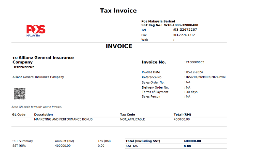Image resolution: width=272 pixels, height=160 pixels.
Task: Click the 'SST Summary' label
Action: coord(23,141)
